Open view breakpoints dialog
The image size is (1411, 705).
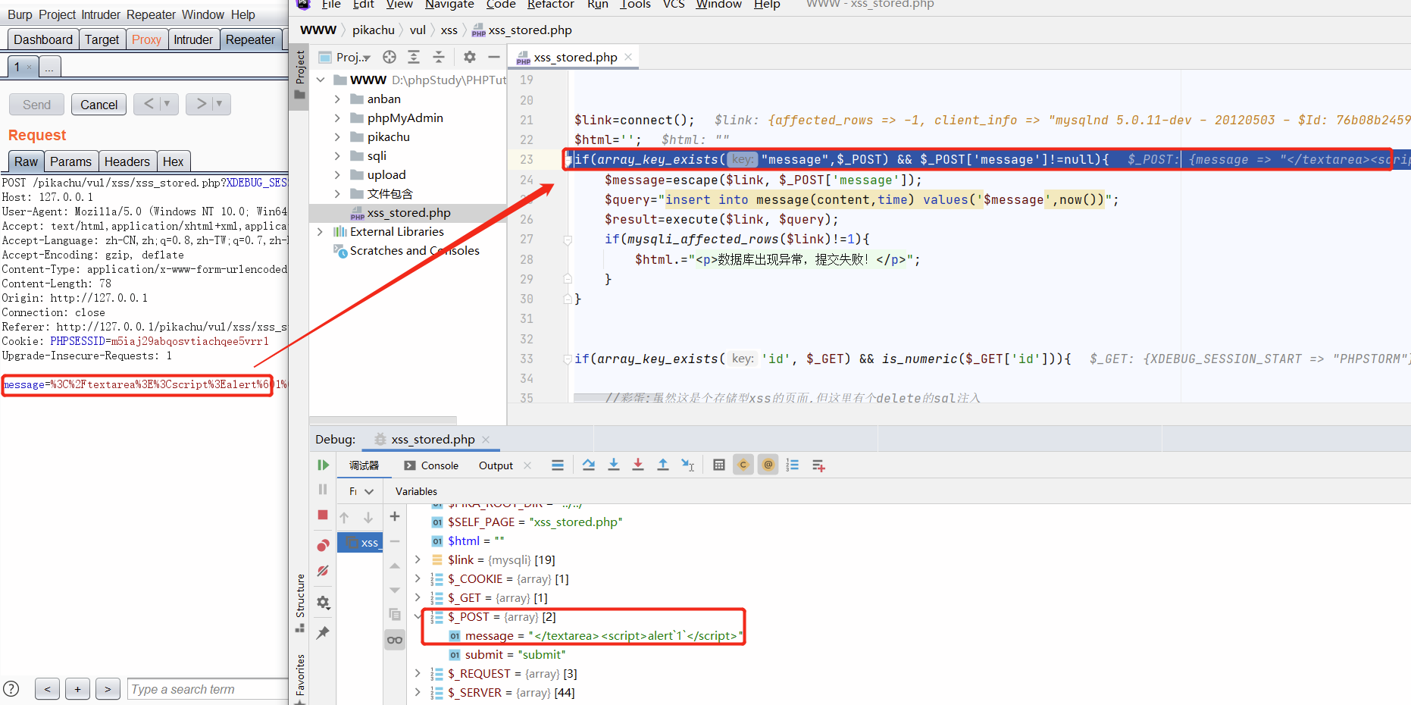323,546
